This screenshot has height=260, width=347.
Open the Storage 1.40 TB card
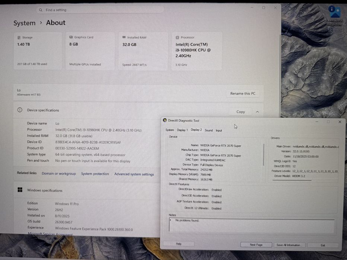click(x=38, y=51)
